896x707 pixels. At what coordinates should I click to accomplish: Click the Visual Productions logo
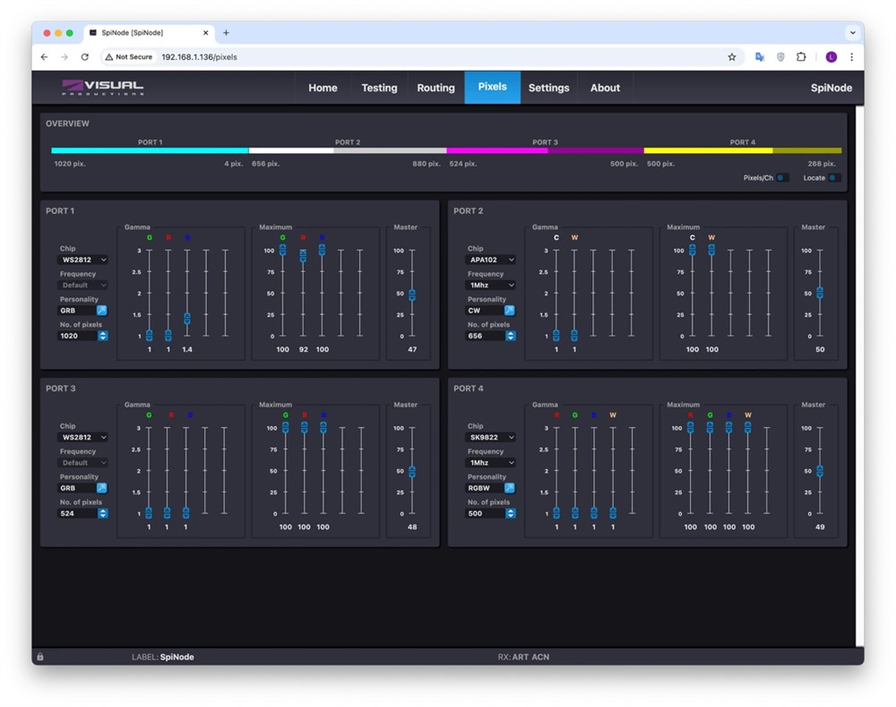point(102,88)
